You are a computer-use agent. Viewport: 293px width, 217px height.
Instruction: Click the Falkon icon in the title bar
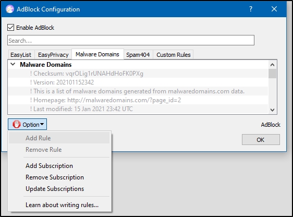tap(10, 9)
